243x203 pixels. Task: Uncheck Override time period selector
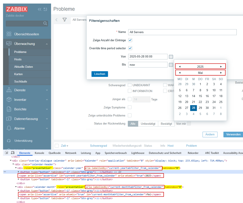pyautogui.click(x=130, y=48)
